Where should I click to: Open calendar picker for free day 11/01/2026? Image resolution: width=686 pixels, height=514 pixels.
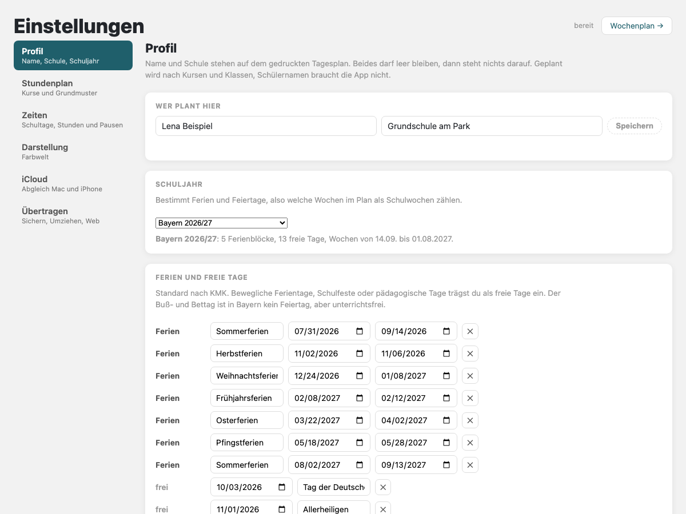click(282, 509)
